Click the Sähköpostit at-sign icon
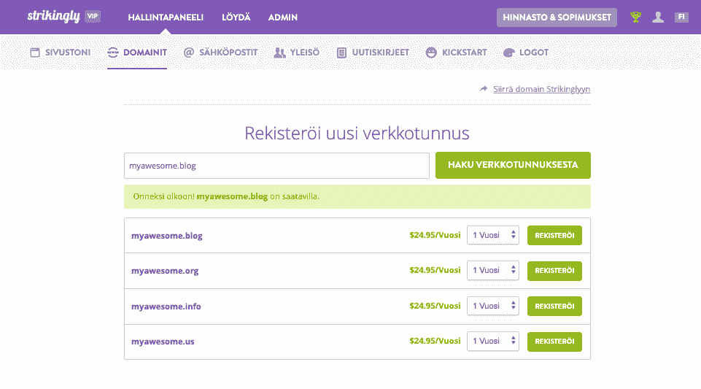The height and width of the screenshot is (389, 701). click(188, 53)
